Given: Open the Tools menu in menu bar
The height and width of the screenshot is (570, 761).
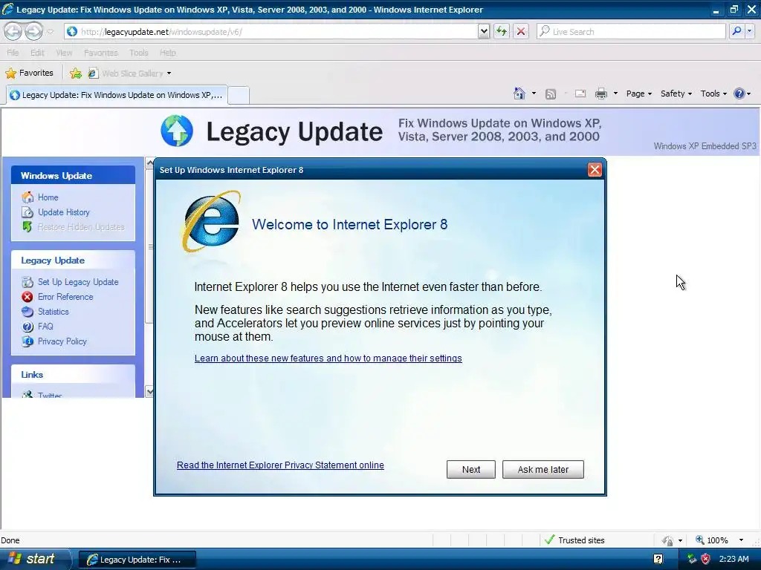Looking at the screenshot, I should point(138,53).
